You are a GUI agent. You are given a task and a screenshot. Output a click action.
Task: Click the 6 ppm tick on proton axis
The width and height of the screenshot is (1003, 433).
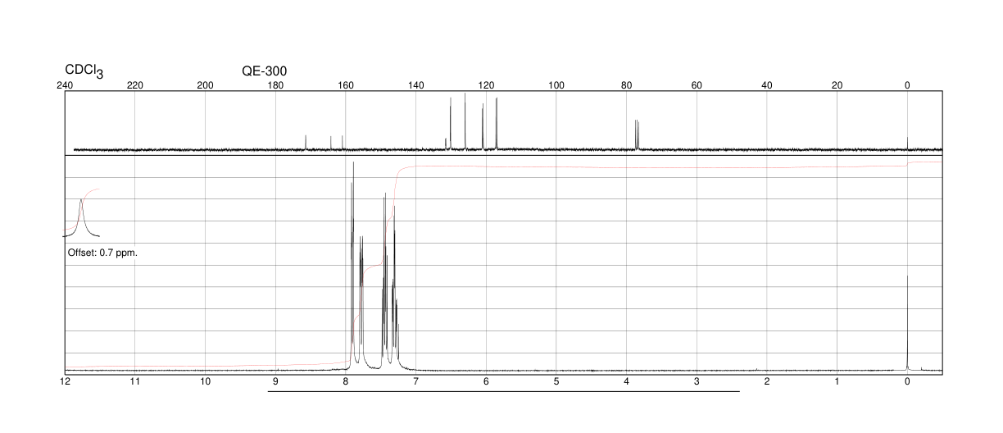click(486, 382)
